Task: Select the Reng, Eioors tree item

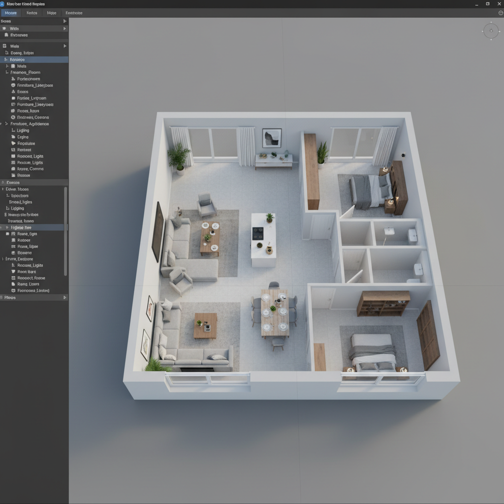Action: (28, 284)
